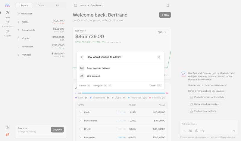Open the 30D period dropdown
The width and height of the screenshot is (241, 141).
[x=162, y=32]
